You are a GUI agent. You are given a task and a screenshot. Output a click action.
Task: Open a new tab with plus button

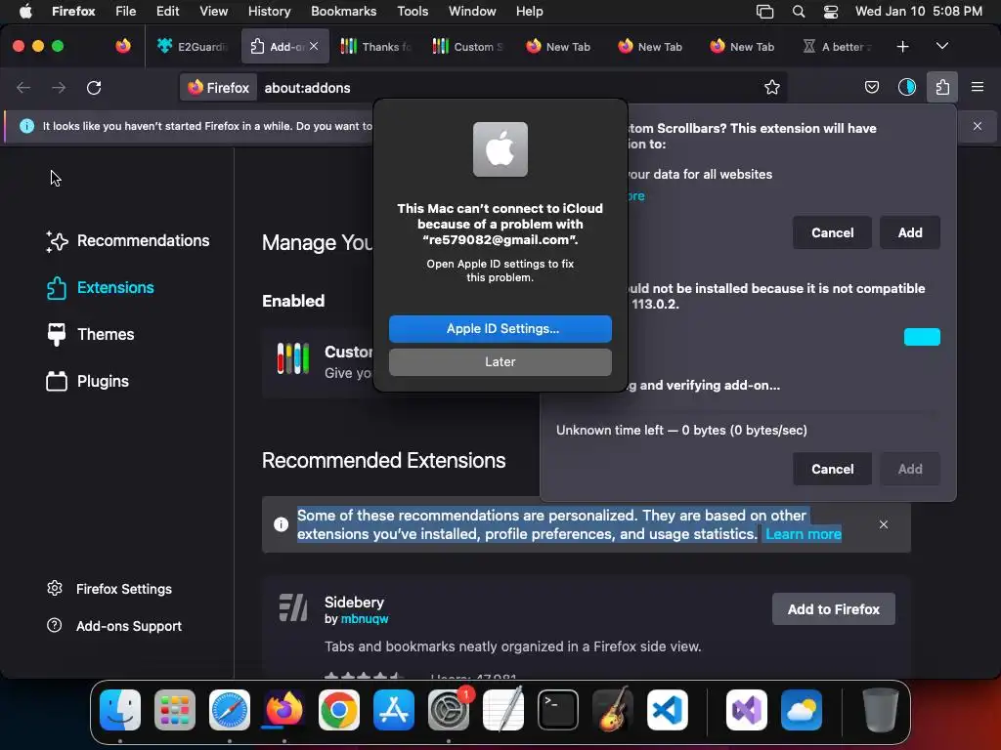[x=902, y=47]
